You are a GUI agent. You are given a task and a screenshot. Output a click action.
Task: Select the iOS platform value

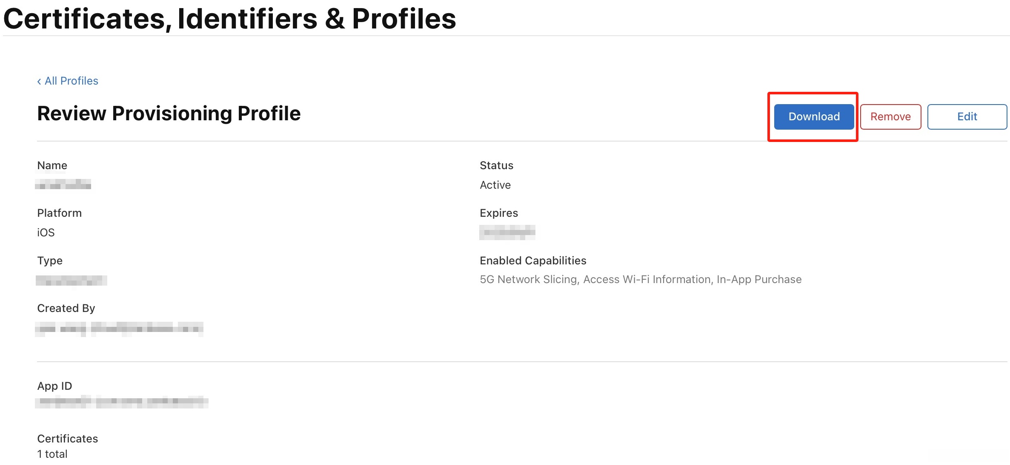pyautogui.click(x=46, y=232)
